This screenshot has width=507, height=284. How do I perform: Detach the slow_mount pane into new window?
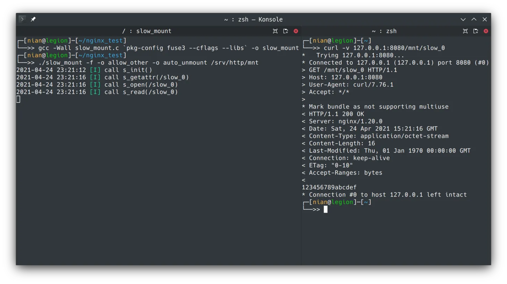[x=286, y=31]
